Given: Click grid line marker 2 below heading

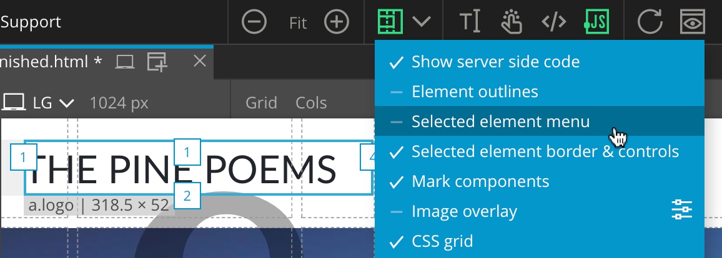Looking at the screenshot, I should point(187,196).
